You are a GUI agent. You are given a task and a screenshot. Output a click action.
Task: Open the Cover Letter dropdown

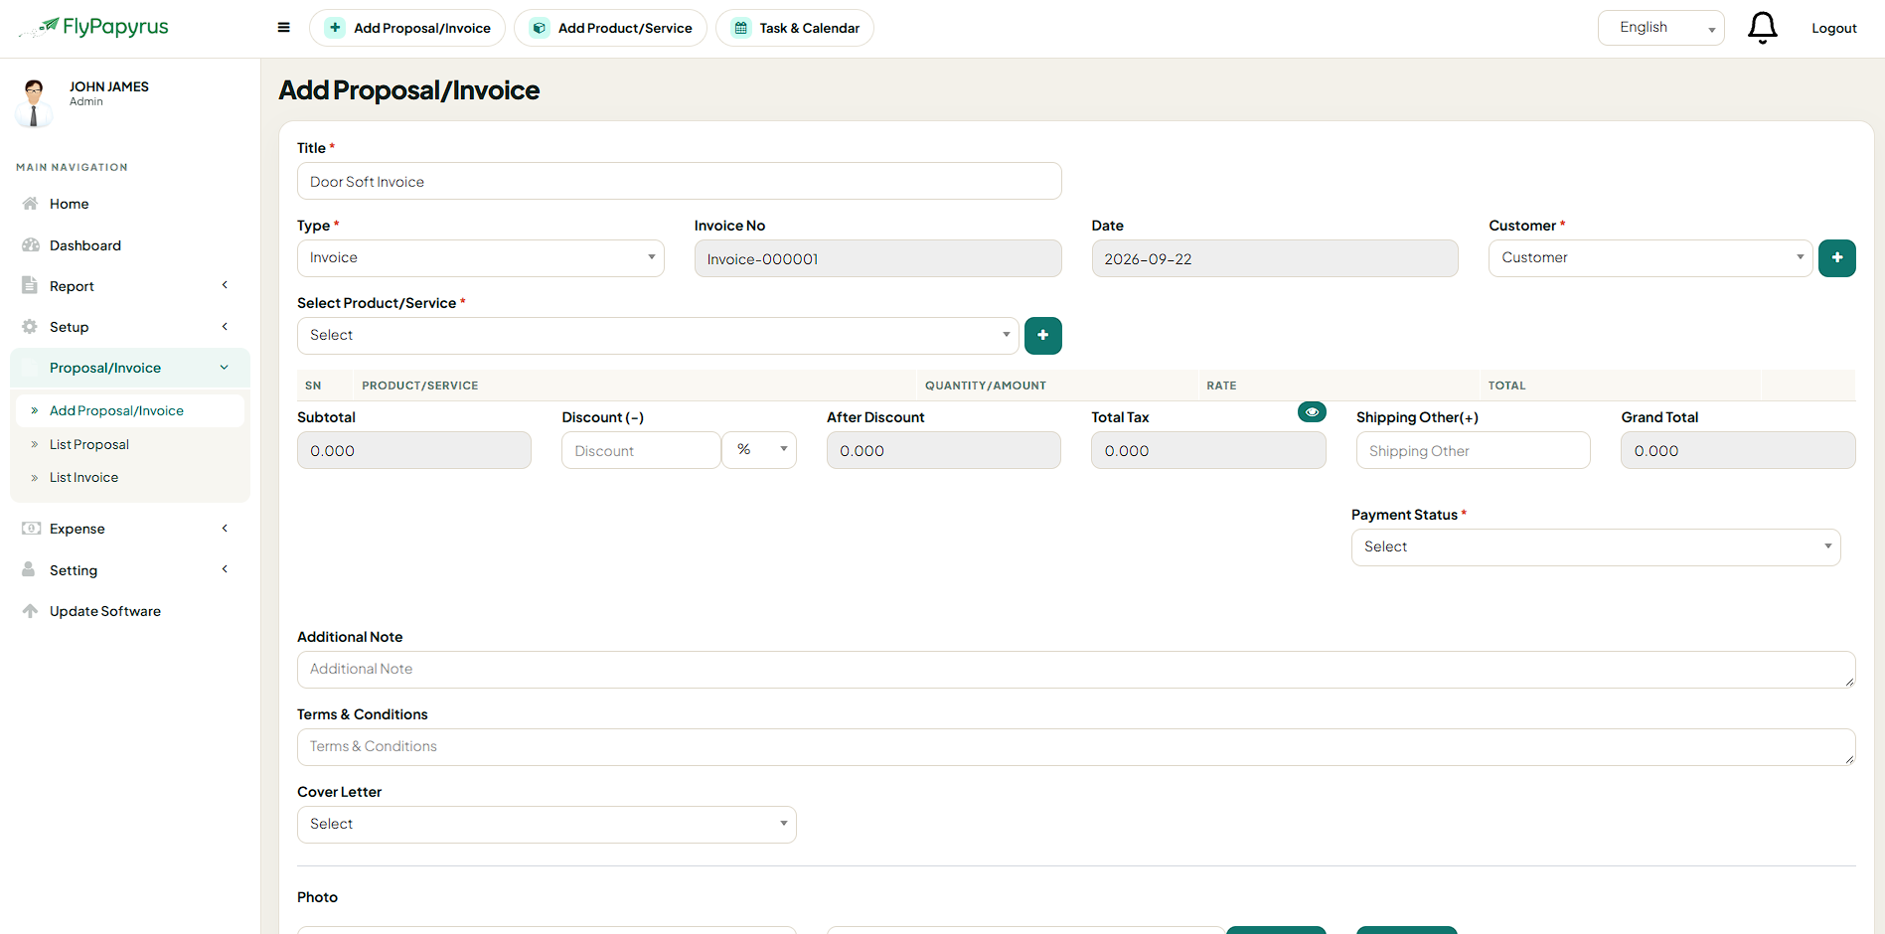click(547, 825)
